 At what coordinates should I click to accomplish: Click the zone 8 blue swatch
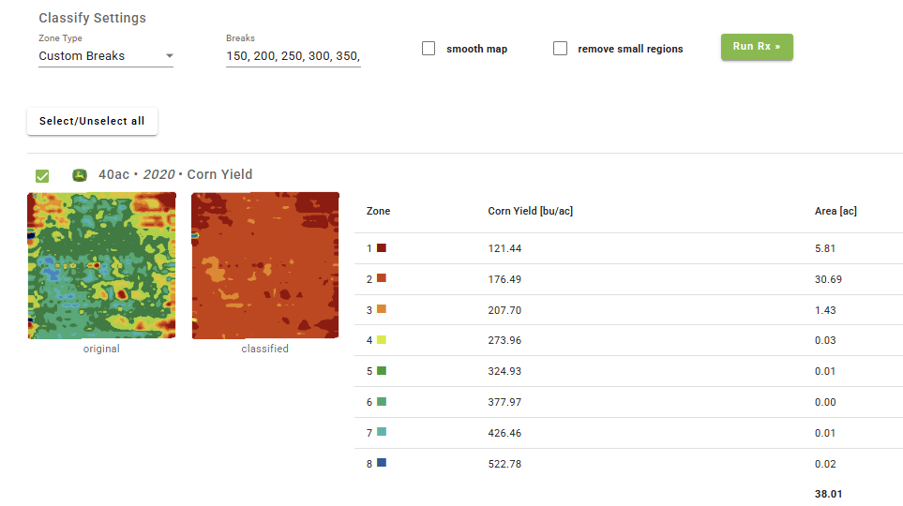(x=382, y=463)
